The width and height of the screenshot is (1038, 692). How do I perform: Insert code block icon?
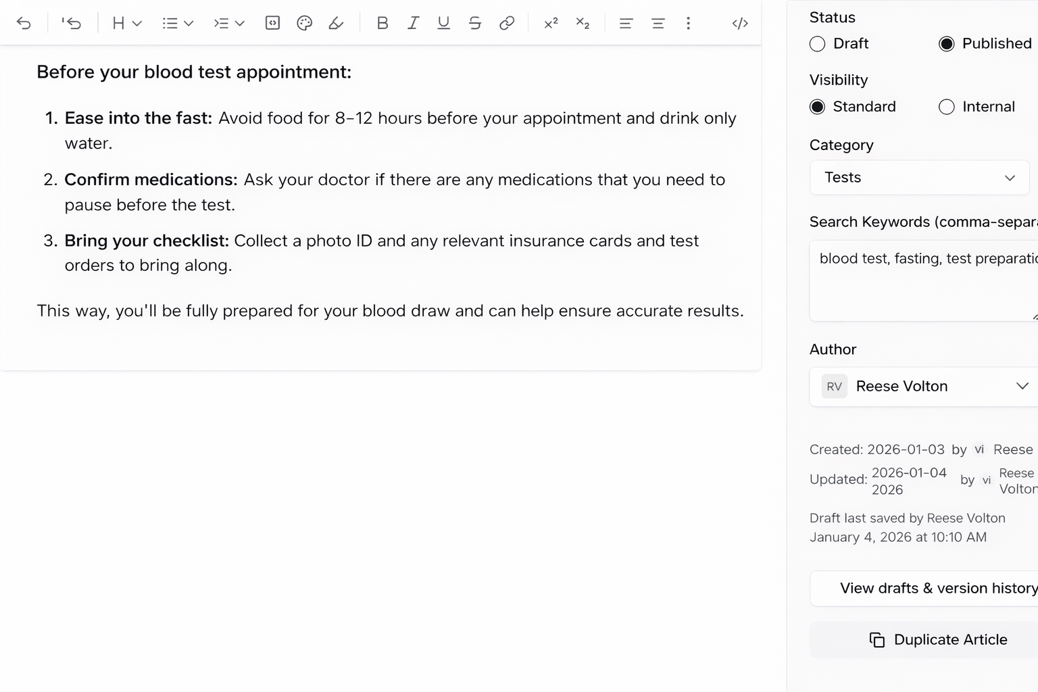pos(272,23)
